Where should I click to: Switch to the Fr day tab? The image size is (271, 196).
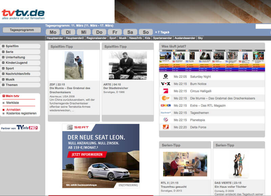(115, 32)
